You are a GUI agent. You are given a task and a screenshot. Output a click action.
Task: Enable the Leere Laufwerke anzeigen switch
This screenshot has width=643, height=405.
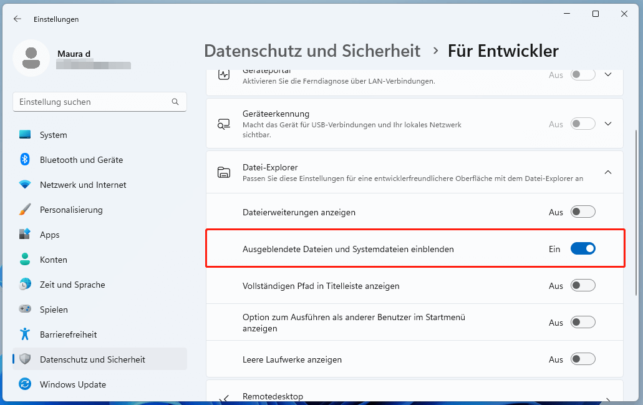[583, 359]
